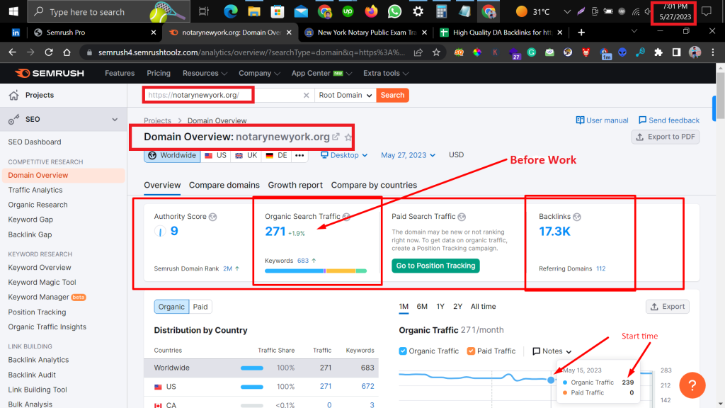
Task: Clear the domain search field with X
Action: pos(306,96)
